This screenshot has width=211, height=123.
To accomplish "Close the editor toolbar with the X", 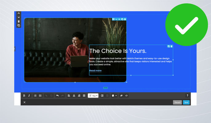I will tap(25, 102).
